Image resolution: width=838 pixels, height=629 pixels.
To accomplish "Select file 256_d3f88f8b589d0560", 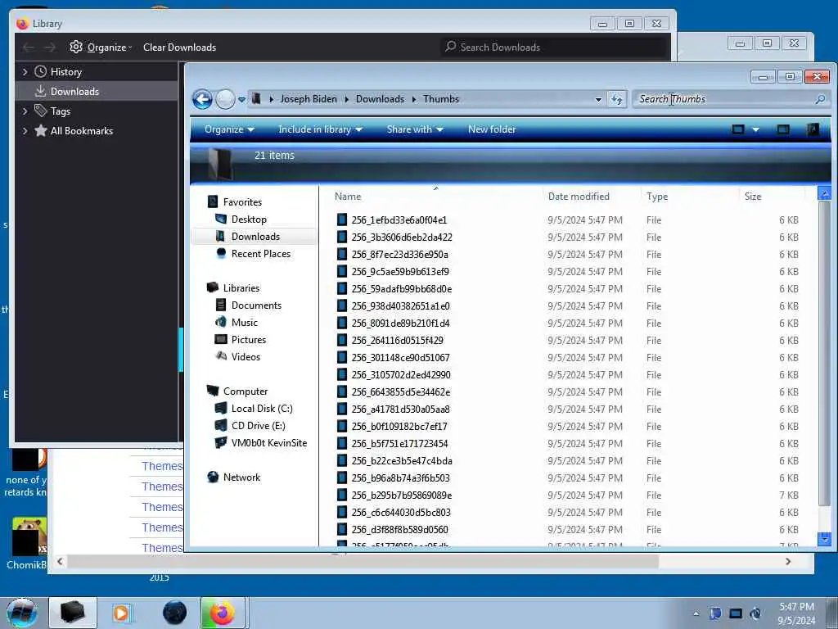I will (x=399, y=530).
